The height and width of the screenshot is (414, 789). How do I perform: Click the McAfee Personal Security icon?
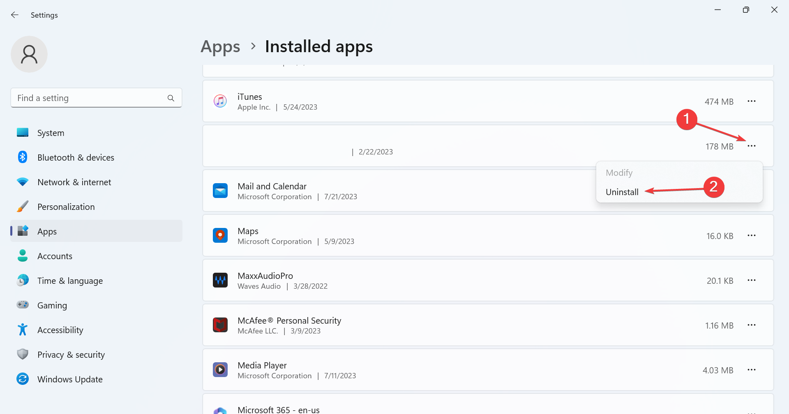(x=220, y=325)
